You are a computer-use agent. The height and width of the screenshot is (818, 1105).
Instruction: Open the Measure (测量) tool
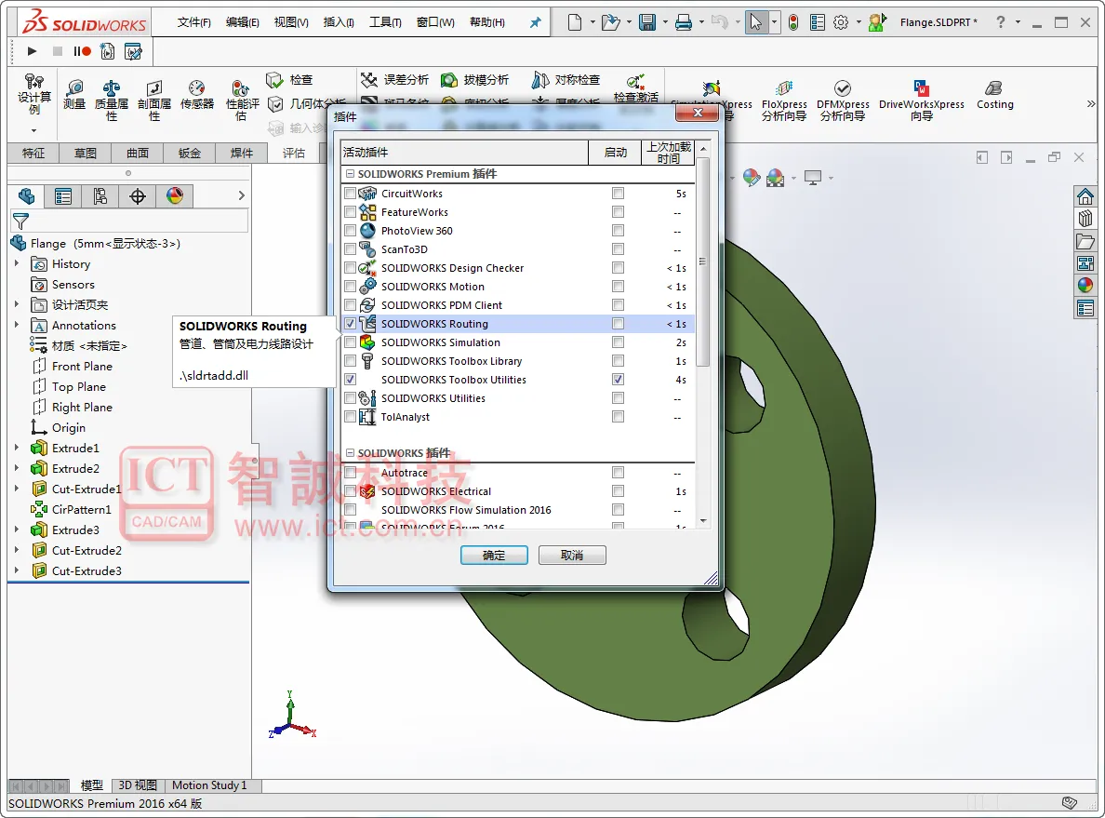tap(74, 95)
